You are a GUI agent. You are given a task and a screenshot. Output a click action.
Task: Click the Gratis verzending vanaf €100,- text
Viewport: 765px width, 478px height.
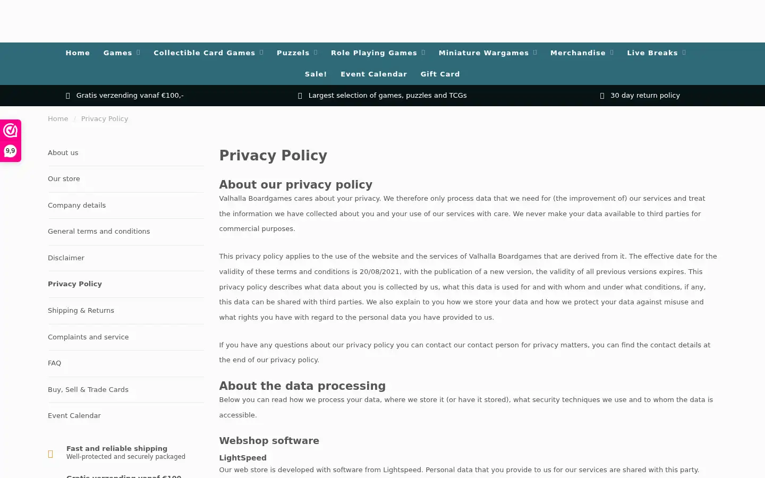(130, 96)
